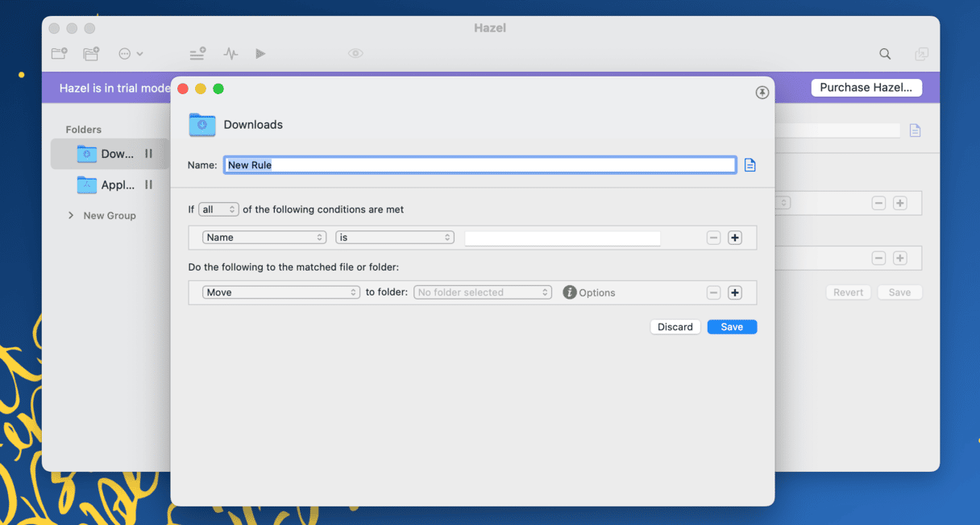
Task: Click the Options info icon
Action: tap(569, 292)
